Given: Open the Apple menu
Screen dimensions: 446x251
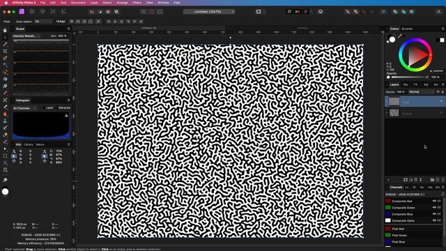Looking at the screenshot, I should click(x=6, y=3).
